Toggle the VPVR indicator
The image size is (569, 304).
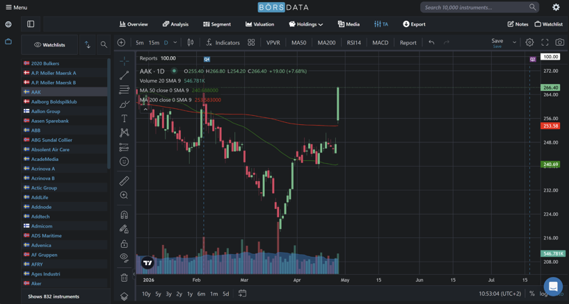[273, 43]
